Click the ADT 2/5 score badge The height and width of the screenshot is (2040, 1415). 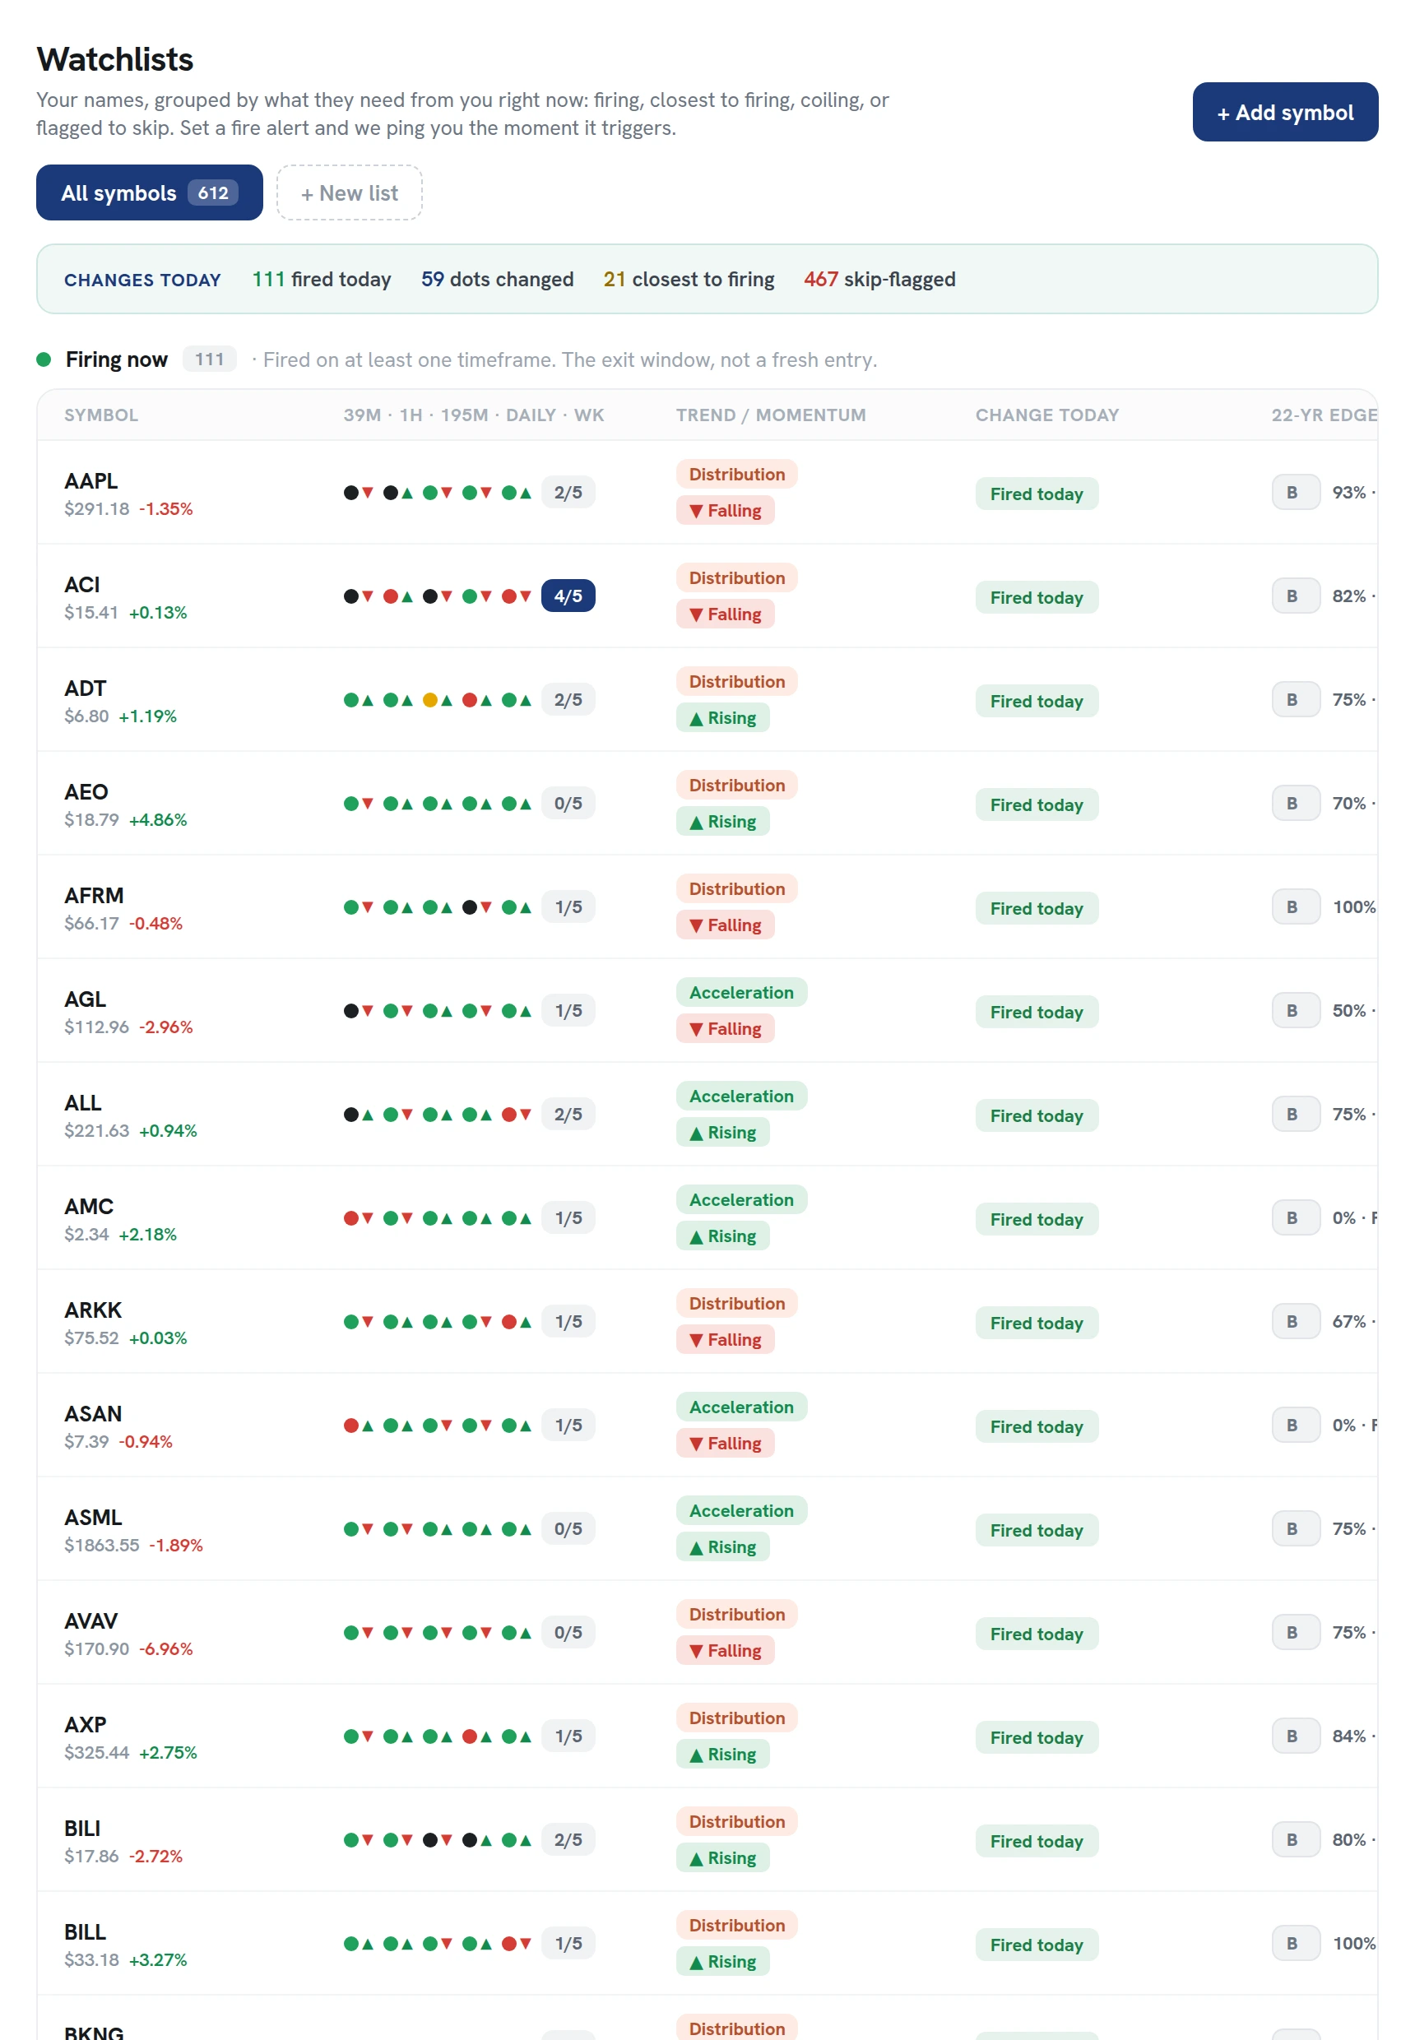pos(568,699)
